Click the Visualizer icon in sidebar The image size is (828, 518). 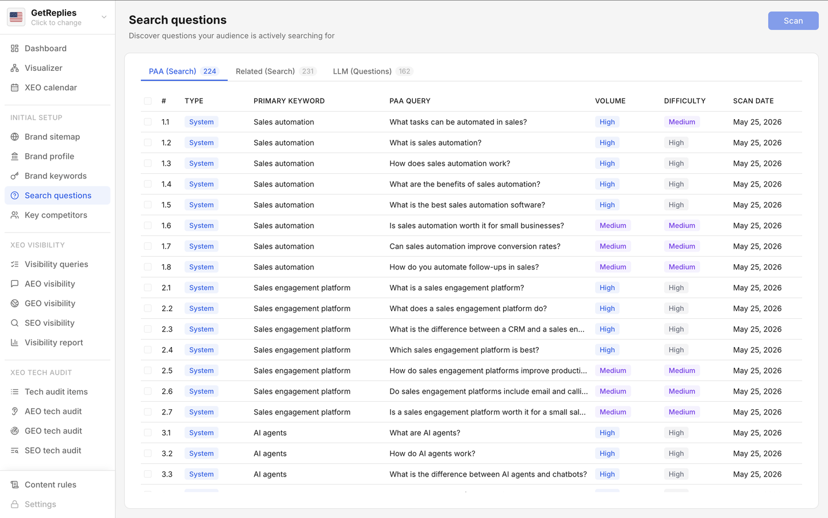tap(15, 68)
